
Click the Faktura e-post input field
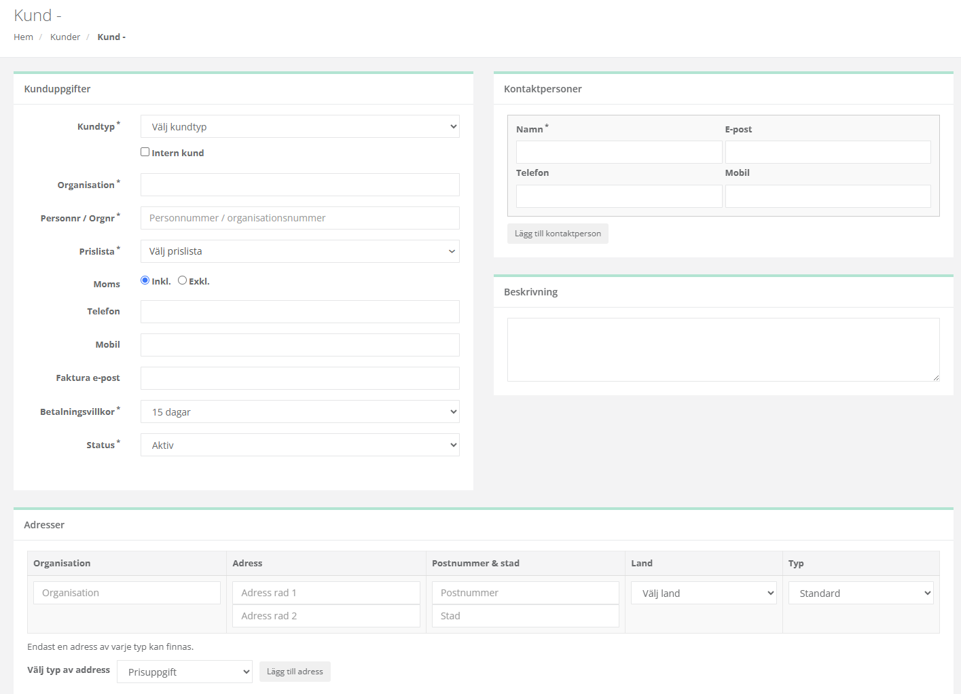(x=300, y=378)
